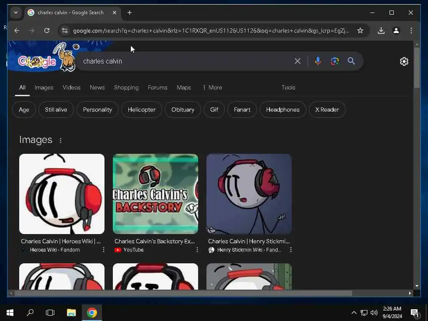Image resolution: width=428 pixels, height=321 pixels.
Task: Switch to the Images search tab
Action: (x=44, y=87)
